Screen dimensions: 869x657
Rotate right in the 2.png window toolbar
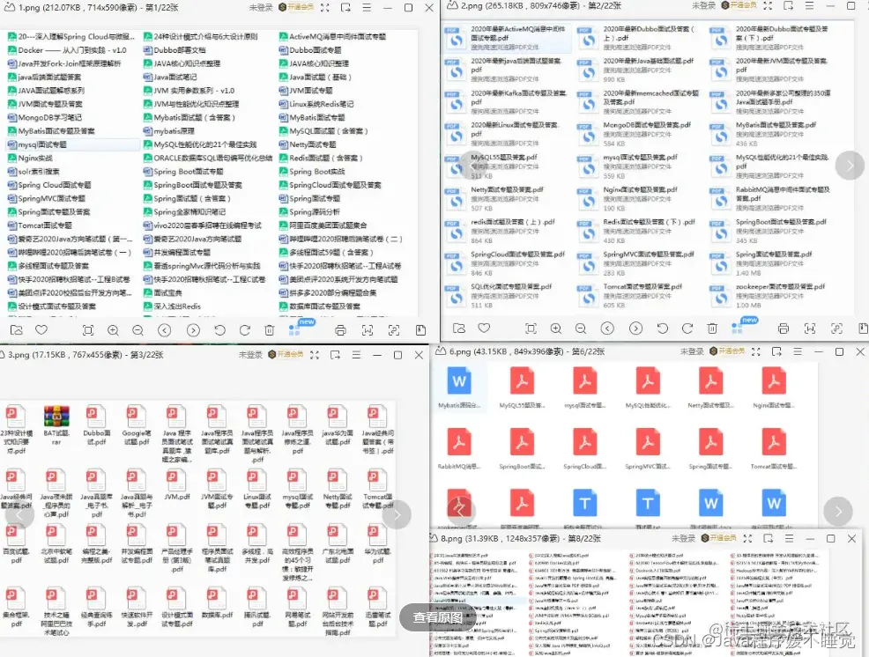(687, 328)
